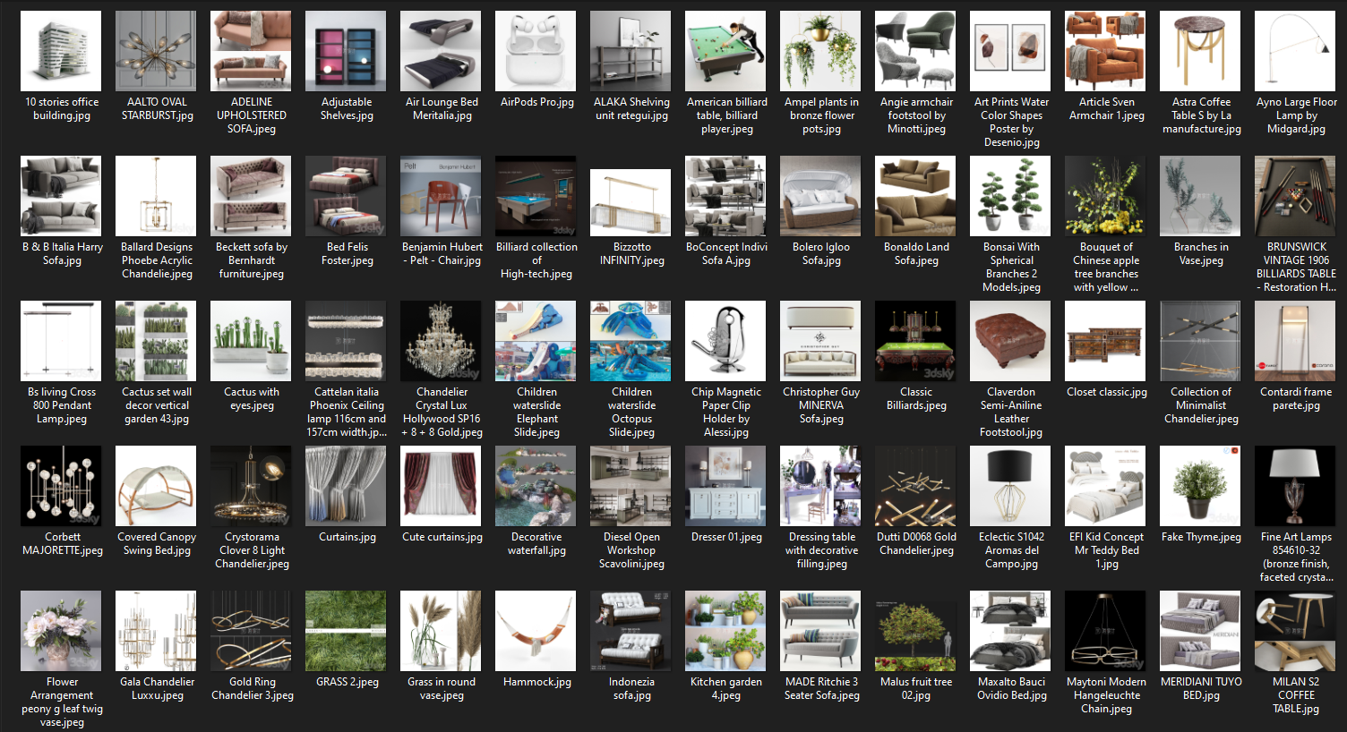The width and height of the screenshot is (1347, 732).
Task: Select B & B Italia Harry Sofa.jpg
Action: coord(62,196)
